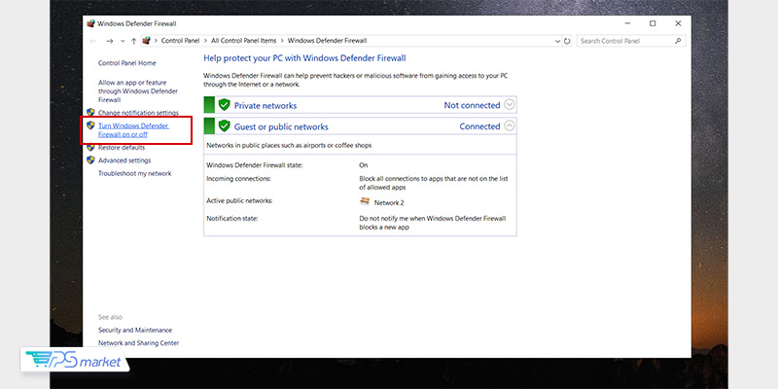778x389 pixels.
Task: Open Allow an app or feature through Firewall
Action: click(x=139, y=91)
